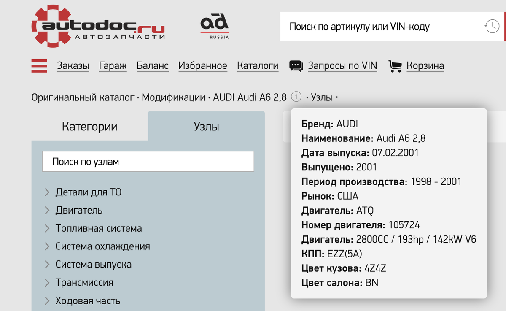The height and width of the screenshot is (311, 506).
Task: Go to Модификации breadcrumb
Action: coord(173,97)
